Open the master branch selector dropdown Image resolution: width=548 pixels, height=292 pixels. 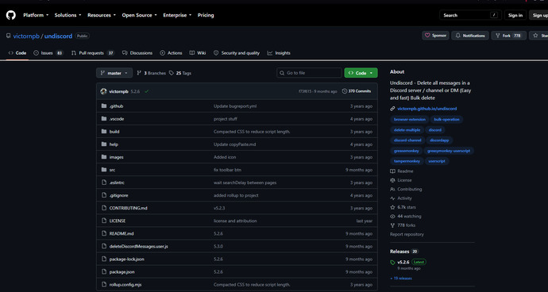pos(114,73)
